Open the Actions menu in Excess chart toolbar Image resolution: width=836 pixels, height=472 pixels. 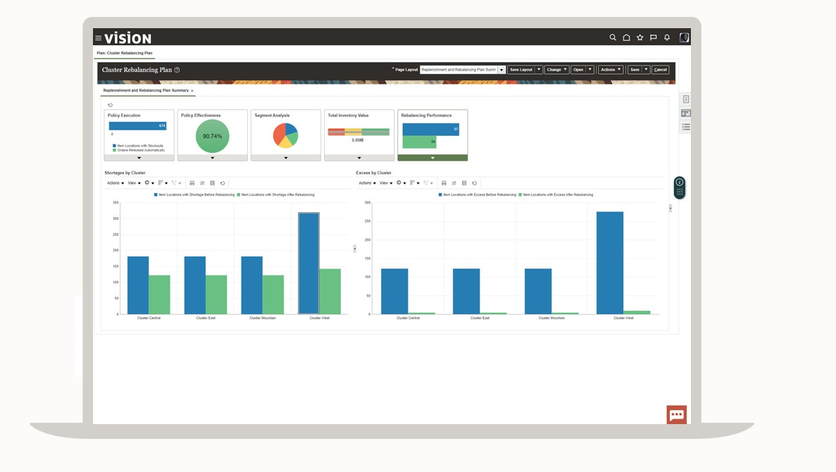[x=366, y=182]
